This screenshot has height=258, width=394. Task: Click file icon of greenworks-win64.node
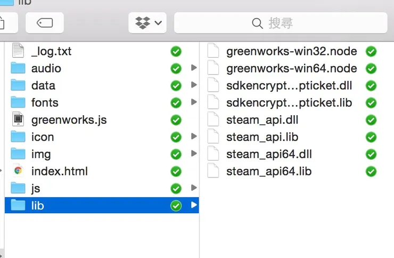[213, 68]
